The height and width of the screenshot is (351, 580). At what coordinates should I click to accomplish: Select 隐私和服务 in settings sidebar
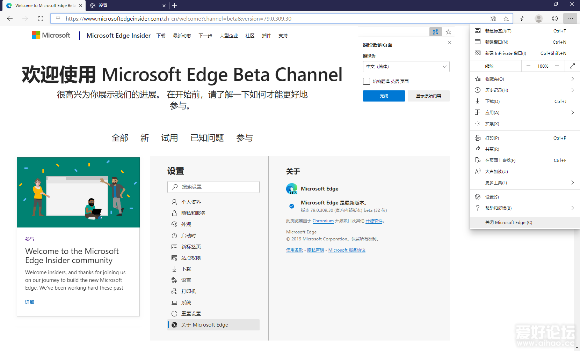point(213,213)
